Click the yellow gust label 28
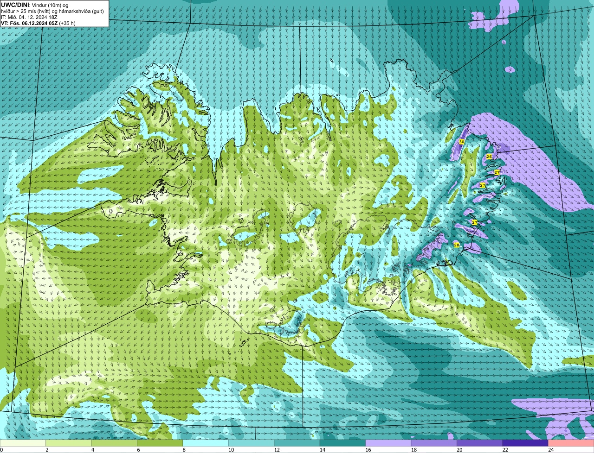594x453 pixels. click(457, 245)
